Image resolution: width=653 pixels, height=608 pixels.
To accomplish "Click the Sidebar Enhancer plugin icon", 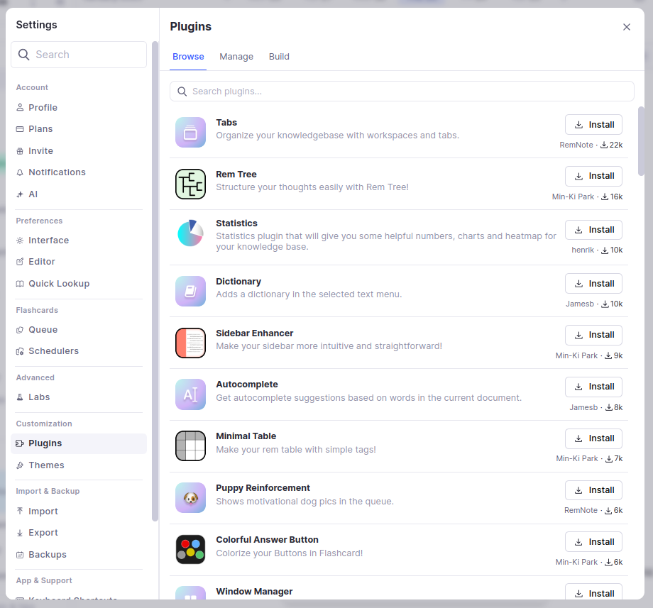I will pos(190,343).
